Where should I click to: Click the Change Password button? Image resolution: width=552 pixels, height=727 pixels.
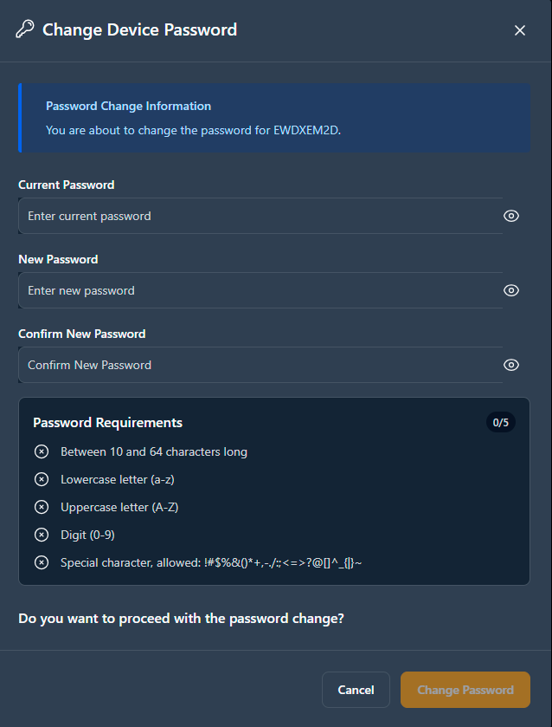point(465,690)
